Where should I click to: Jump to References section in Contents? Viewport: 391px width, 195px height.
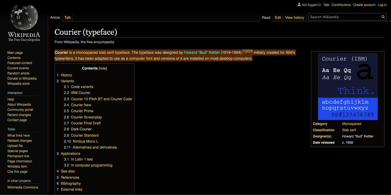pyautogui.click(x=70, y=177)
